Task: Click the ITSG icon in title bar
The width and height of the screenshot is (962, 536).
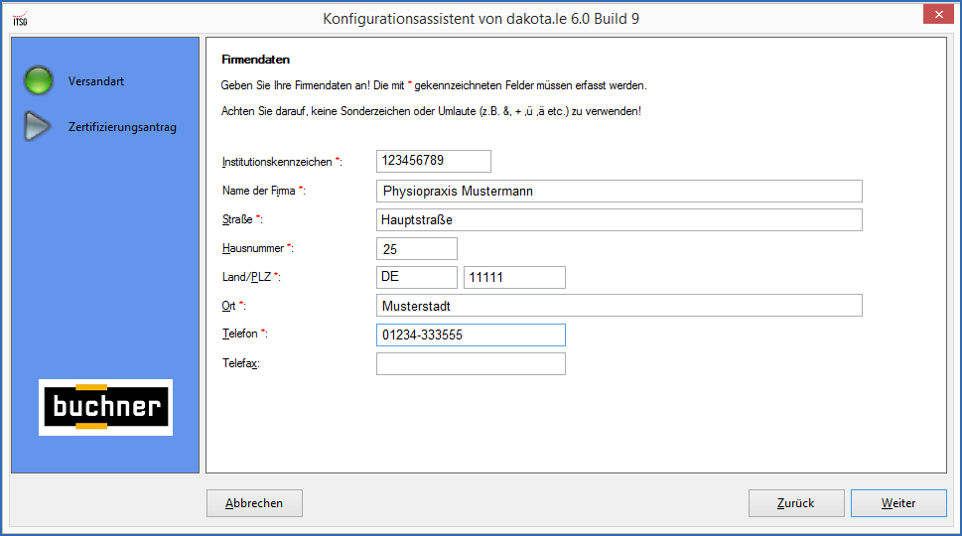Action: coord(19,18)
